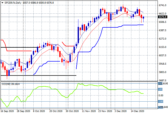Click the 5918.5 price axis label

pyautogui.click(x=163, y=64)
